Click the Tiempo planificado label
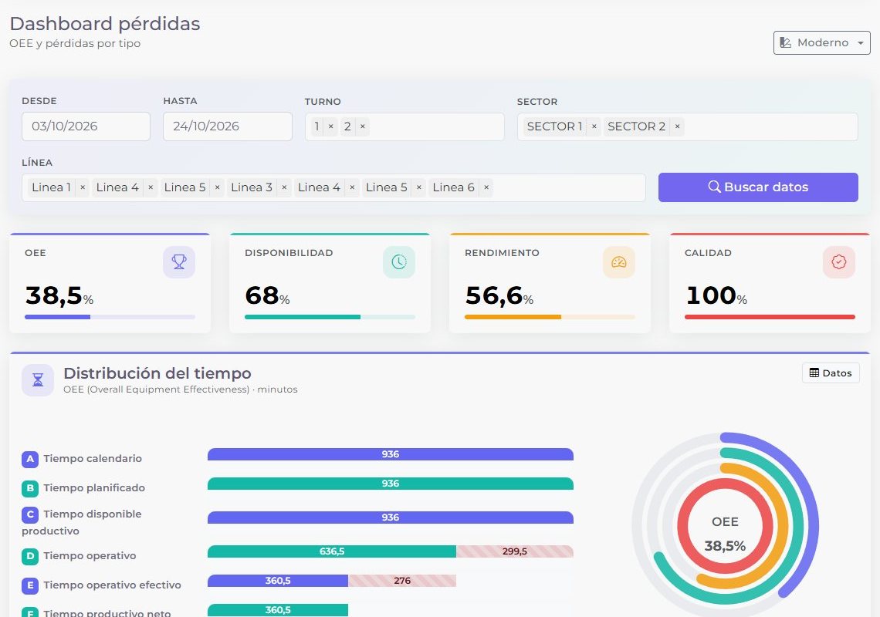 click(94, 488)
